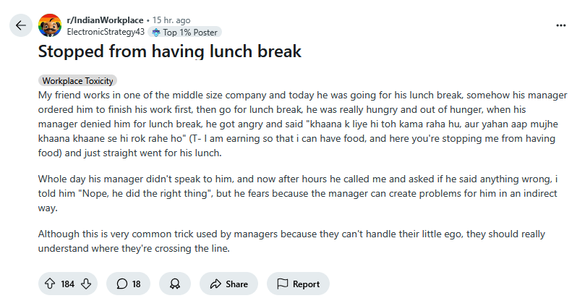Open ElectronicStrategy43's user profile
Screen dimensions: 577x306
(106, 32)
